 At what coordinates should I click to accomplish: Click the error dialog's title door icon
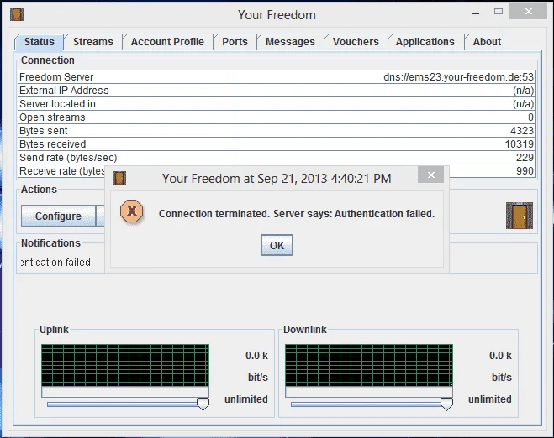click(119, 178)
